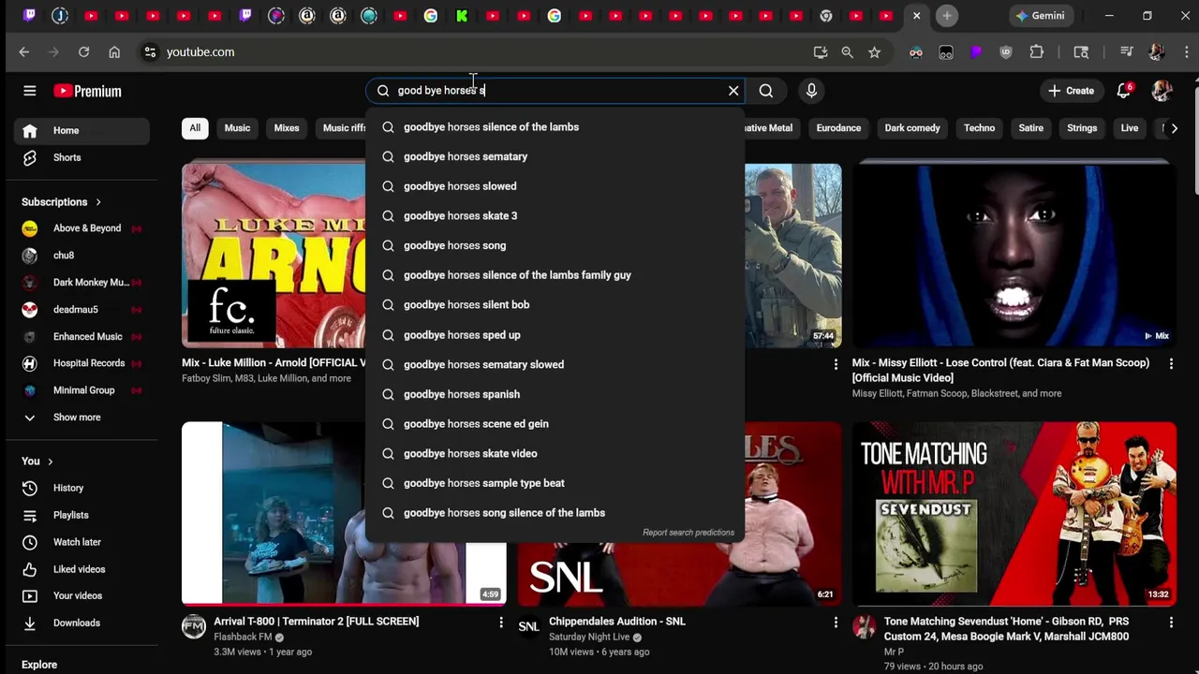Open the Minimal Group channel
Viewport: 1199px width, 674px height.
(83, 390)
